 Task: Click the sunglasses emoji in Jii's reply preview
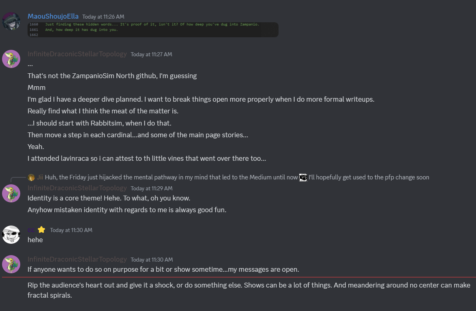click(x=303, y=177)
